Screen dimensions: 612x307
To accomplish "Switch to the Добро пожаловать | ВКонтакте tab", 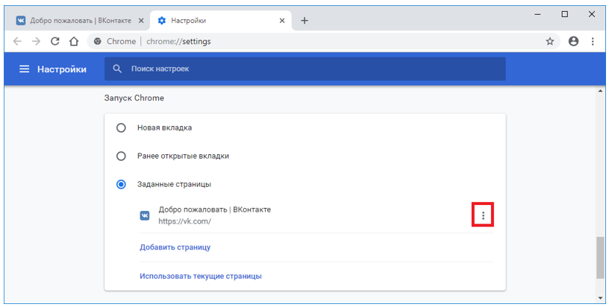I will pos(80,21).
